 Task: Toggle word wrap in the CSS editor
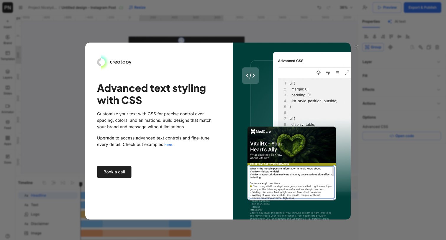click(328, 73)
